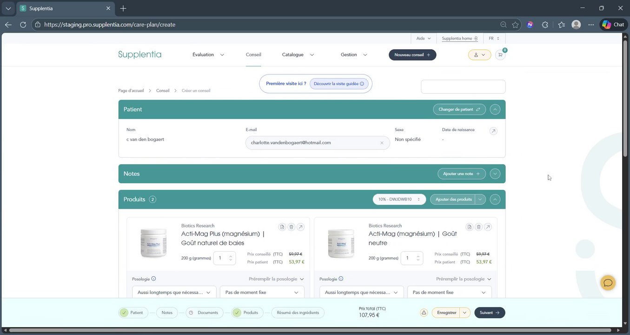This screenshot has height=335, width=630.
Task: Expand Préremplir la posologie for Acti-Mag Goût neutre
Action: point(464,279)
